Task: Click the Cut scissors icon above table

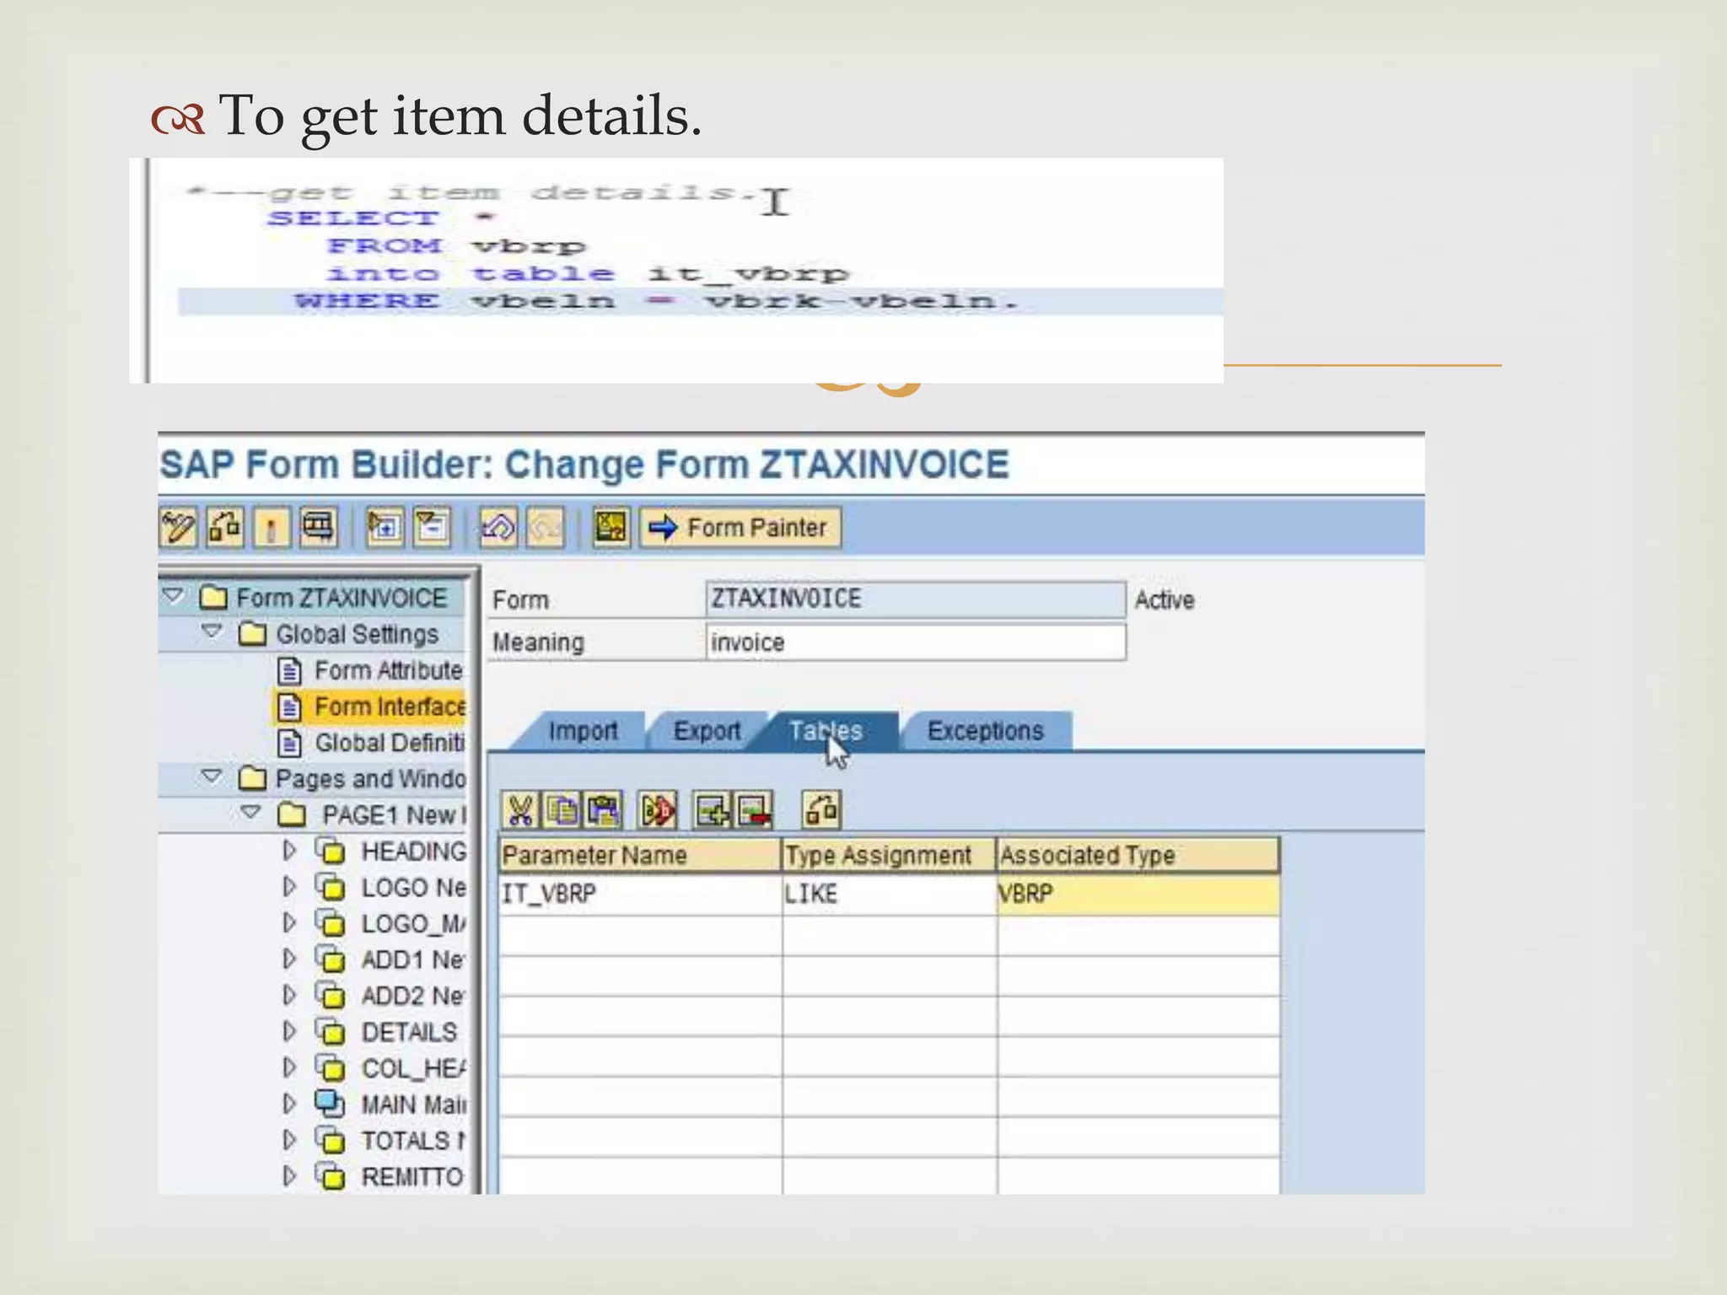Action: tap(519, 811)
